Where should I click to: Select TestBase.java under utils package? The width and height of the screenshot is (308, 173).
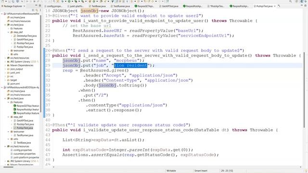click(24, 143)
